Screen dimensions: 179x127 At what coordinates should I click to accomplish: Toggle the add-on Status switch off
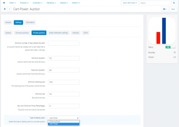point(171,47)
